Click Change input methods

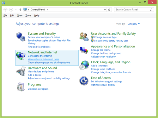(x=103, y=69)
